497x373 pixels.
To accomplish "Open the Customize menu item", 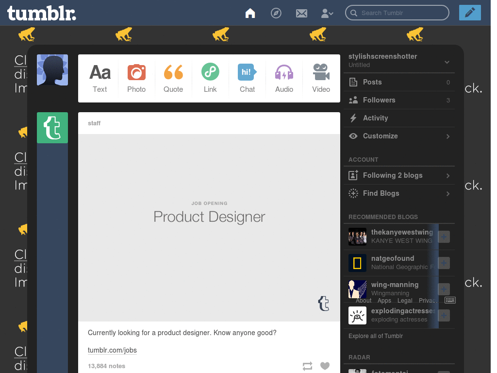I will pyautogui.click(x=399, y=136).
